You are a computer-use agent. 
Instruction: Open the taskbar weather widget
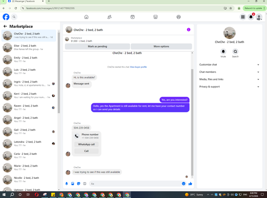point(194,195)
